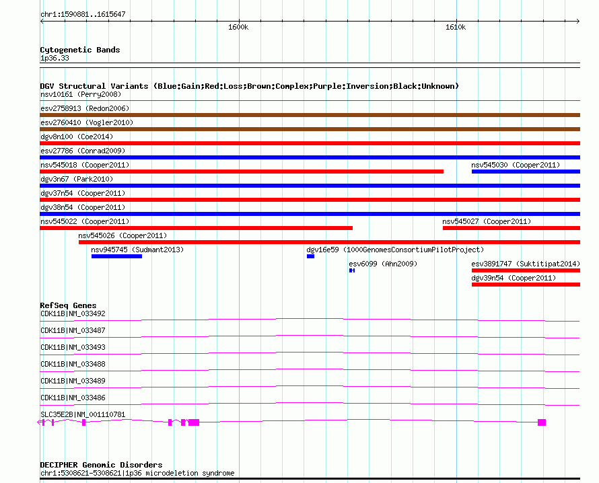Viewport: 599px width, 483px height.
Task: Select the SLC35E2B|NM_001110781 gene label
Action: tap(83, 414)
